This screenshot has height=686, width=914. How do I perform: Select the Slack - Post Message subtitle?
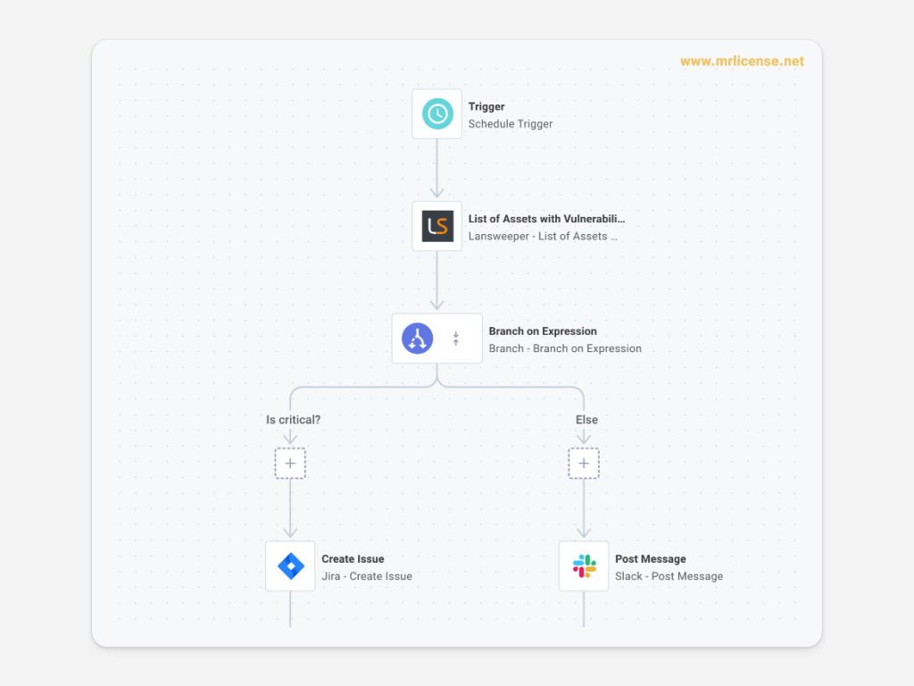click(x=669, y=576)
